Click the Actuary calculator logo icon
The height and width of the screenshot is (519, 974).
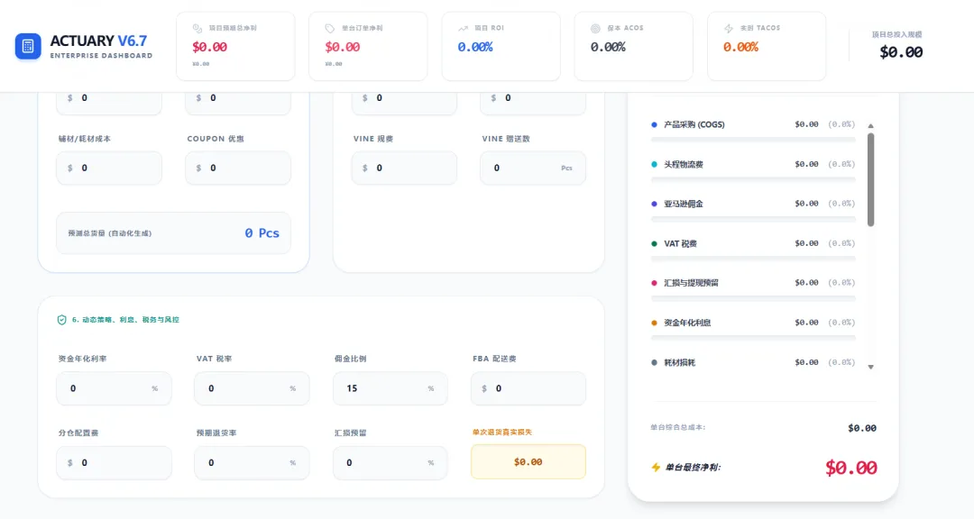pos(28,47)
